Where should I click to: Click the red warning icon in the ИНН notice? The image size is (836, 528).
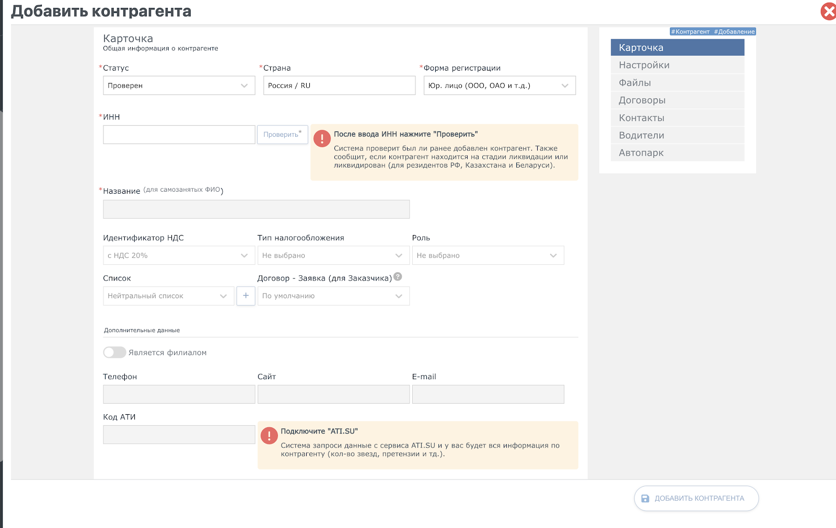[322, 138]
